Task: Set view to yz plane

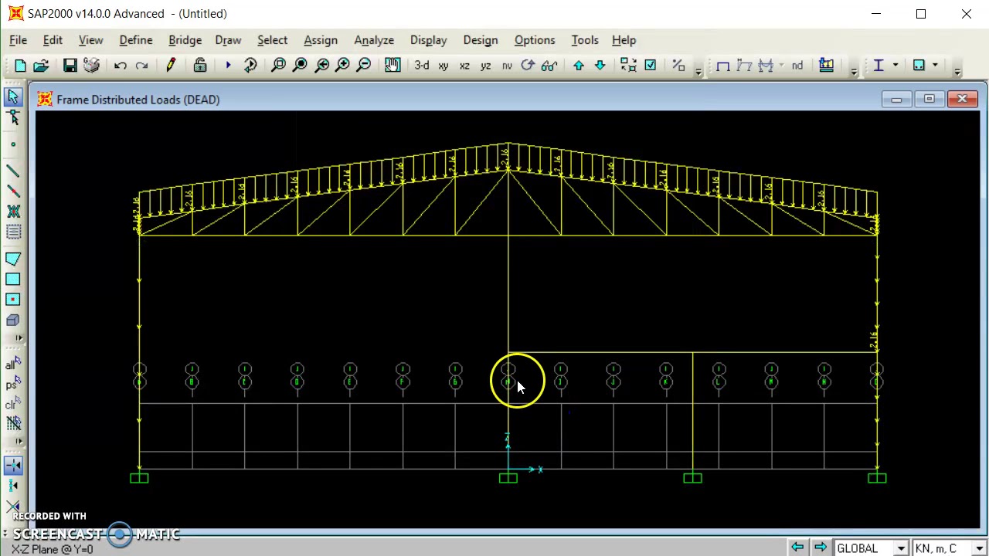Action: coord(485,66)
